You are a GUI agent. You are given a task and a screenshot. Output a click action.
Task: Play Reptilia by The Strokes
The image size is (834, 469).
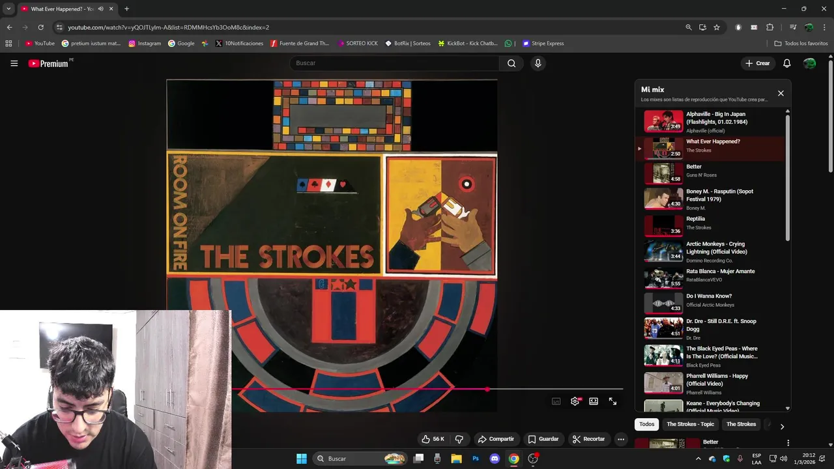click(x=710, y=225)
